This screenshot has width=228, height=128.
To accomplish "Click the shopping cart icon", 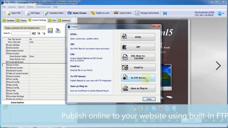I will pyautogui.click(x=165, y=13).
